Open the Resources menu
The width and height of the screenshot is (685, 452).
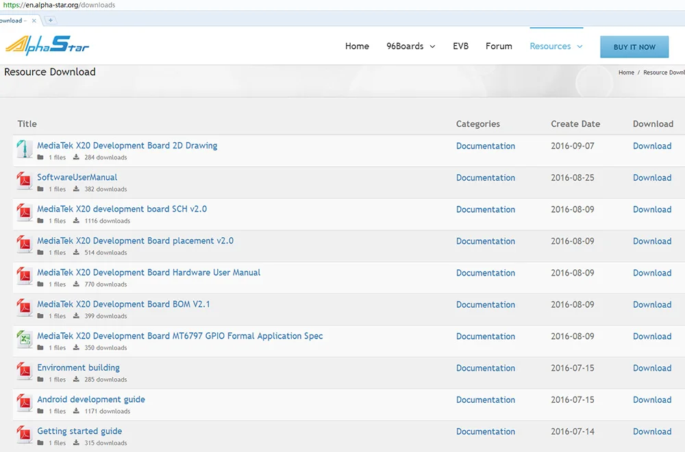(550, 46)
